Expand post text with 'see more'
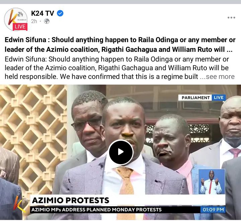 coord(220,77)
